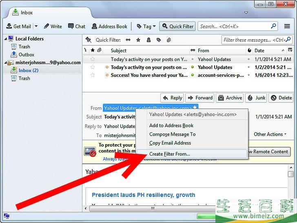Image resolution: width=297 pixels, height=223 pixels.
Task: Click the Forward button
Action: pyautogui.click(x=200, y=98)
